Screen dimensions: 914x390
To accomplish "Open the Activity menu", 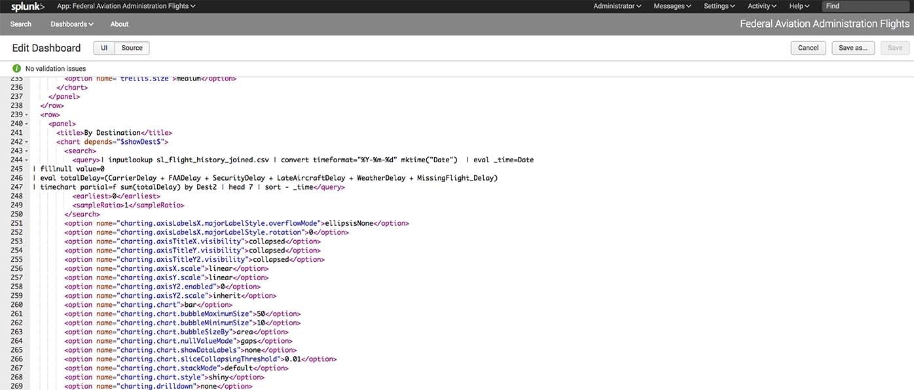I will tap(762, 6).
